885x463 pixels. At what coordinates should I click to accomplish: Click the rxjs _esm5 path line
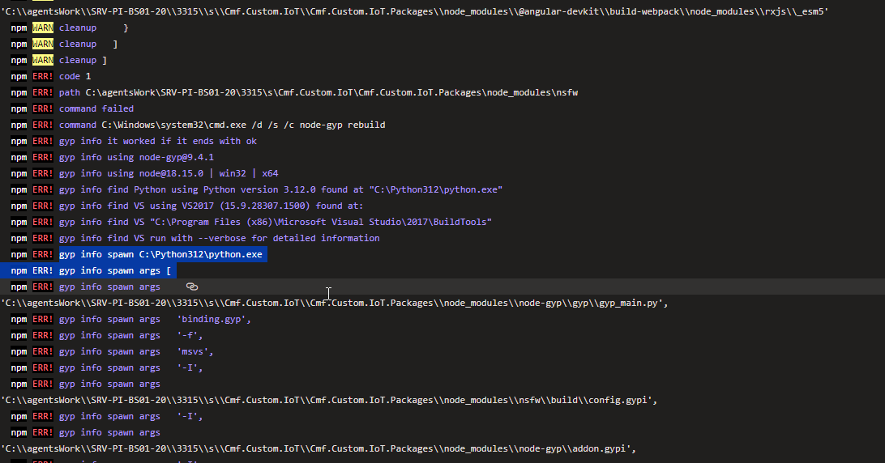click(415, 11)
